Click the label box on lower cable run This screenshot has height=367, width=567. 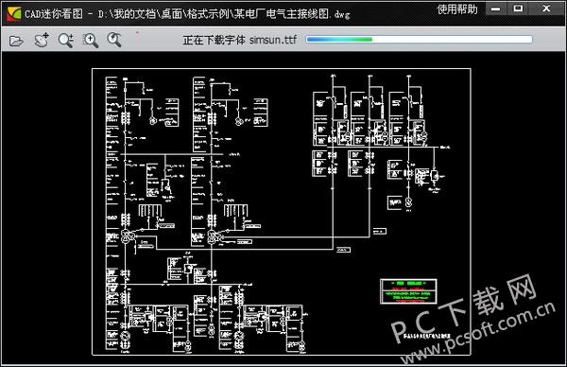click(x=343, y=250)
